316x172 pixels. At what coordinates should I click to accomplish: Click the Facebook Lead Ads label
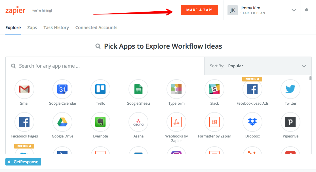click(252, 103)
